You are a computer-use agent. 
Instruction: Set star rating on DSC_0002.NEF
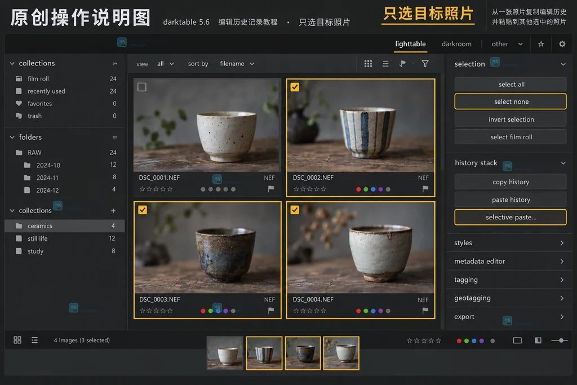(309, 189)
